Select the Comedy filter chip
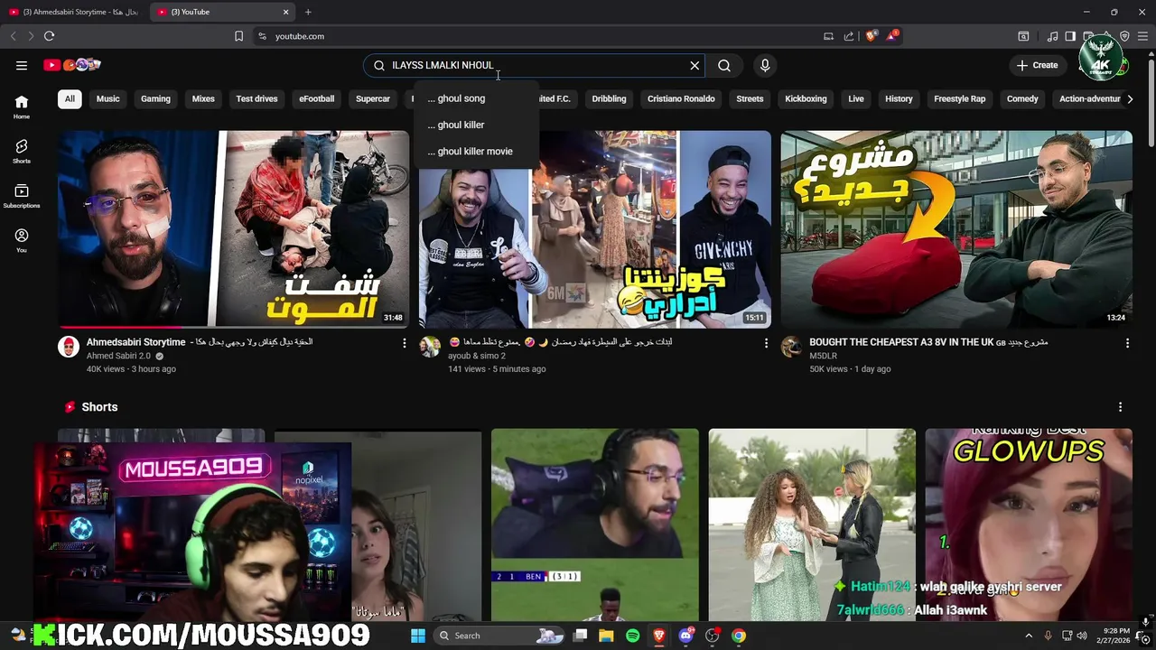 (1022, 98)
